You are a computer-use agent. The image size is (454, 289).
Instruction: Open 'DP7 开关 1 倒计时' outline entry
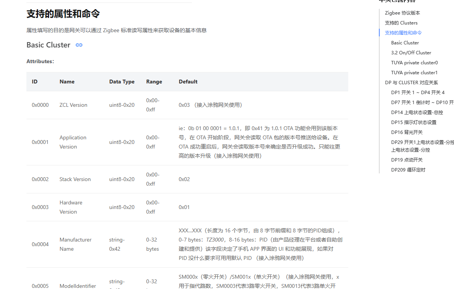(x=422, y=103)
